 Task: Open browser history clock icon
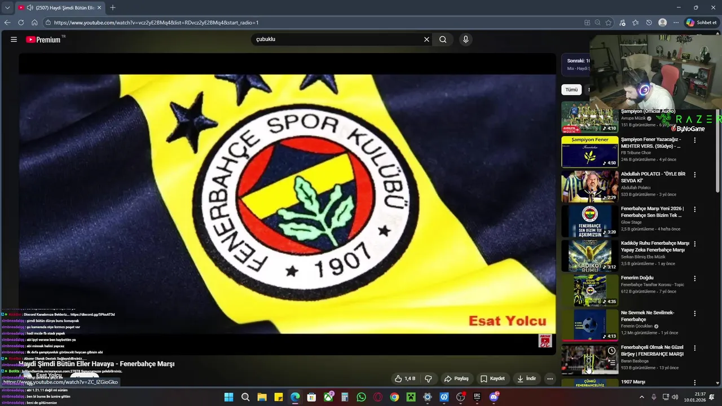point(649,23)
